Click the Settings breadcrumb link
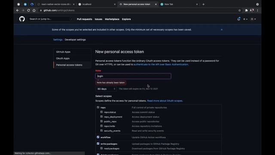275x155 pixels. [x=58, y=40]
